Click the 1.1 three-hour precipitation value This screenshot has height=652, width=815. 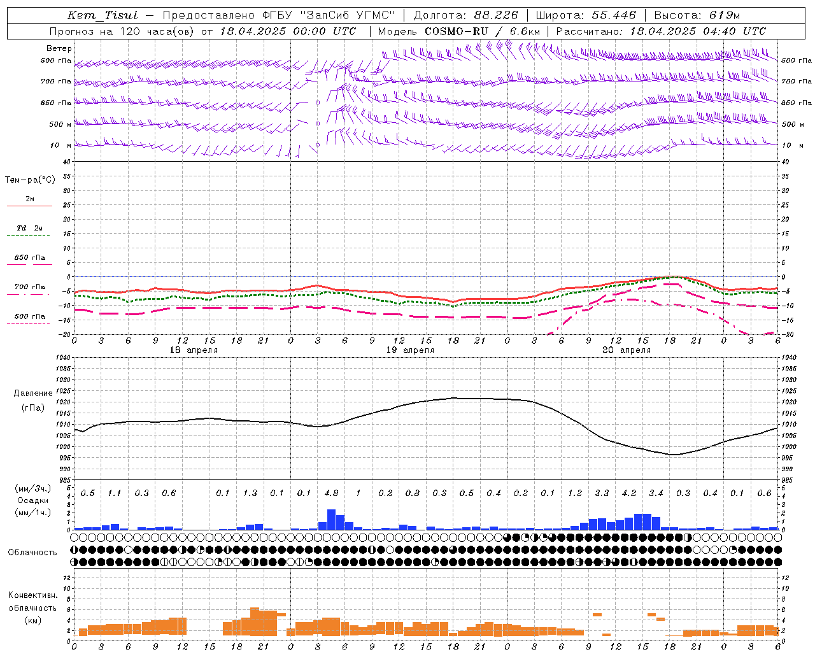(x=115, y=493)
